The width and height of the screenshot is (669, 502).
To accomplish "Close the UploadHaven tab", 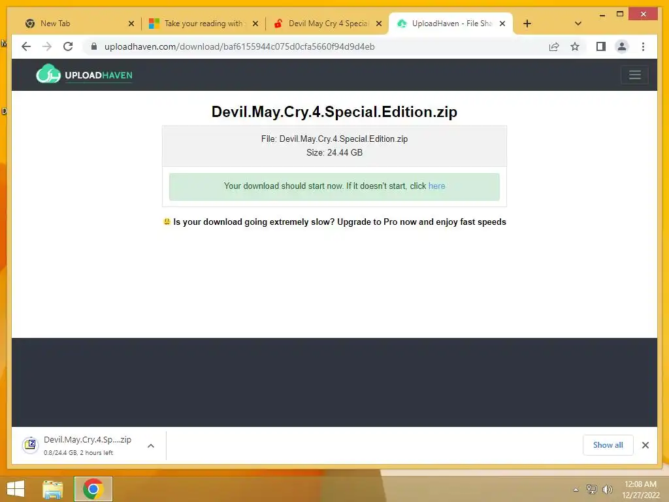I will point(502,24).
